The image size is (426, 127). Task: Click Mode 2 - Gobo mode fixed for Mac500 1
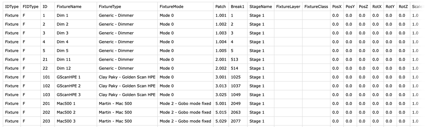click(185, 104)
